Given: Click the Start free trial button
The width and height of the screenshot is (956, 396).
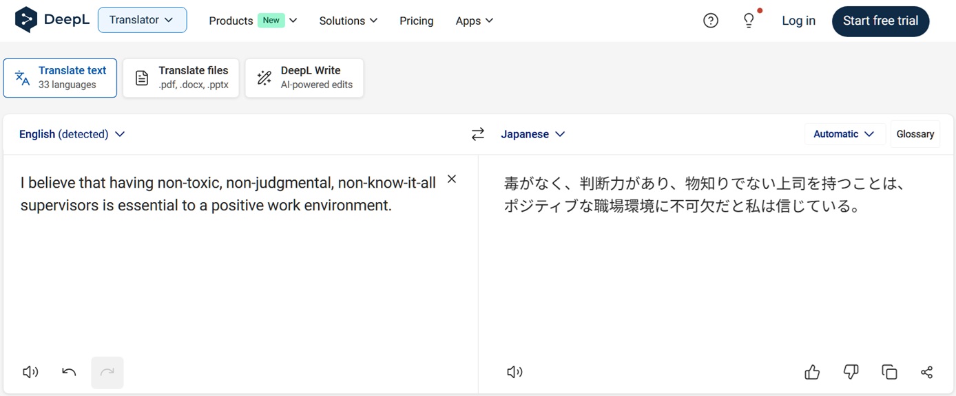Looking at the screenshot, I should 880,21.
